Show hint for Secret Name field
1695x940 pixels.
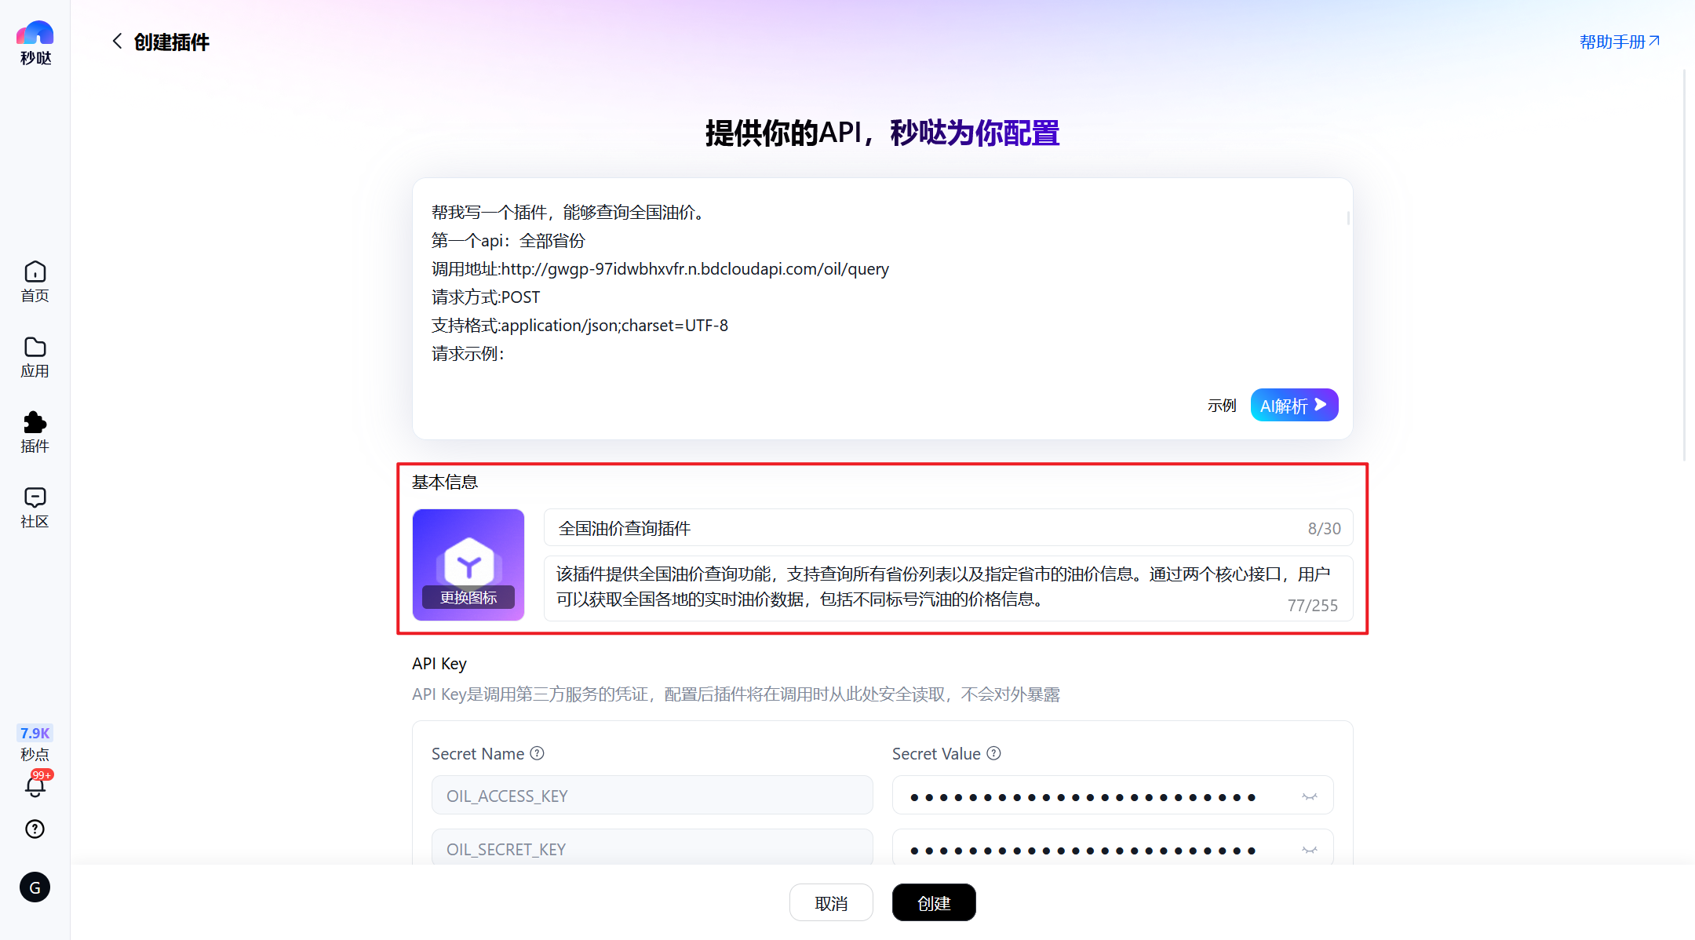click(x=538, y=752)
